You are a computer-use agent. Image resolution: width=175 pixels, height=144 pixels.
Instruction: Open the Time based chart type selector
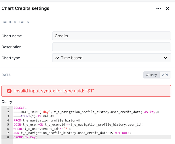click(111, 58)
